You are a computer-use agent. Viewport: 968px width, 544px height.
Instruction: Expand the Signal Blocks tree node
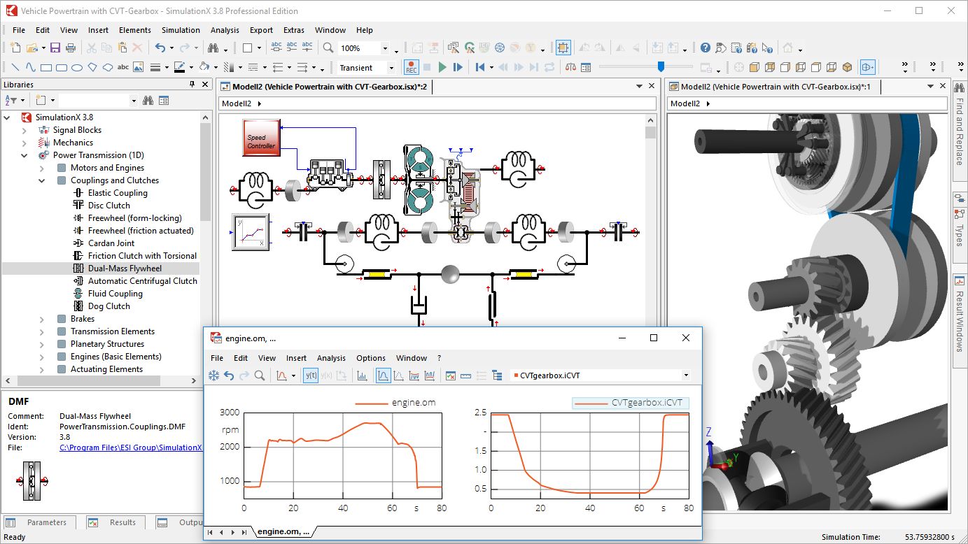pyautogui.click(x=24, y=130)
